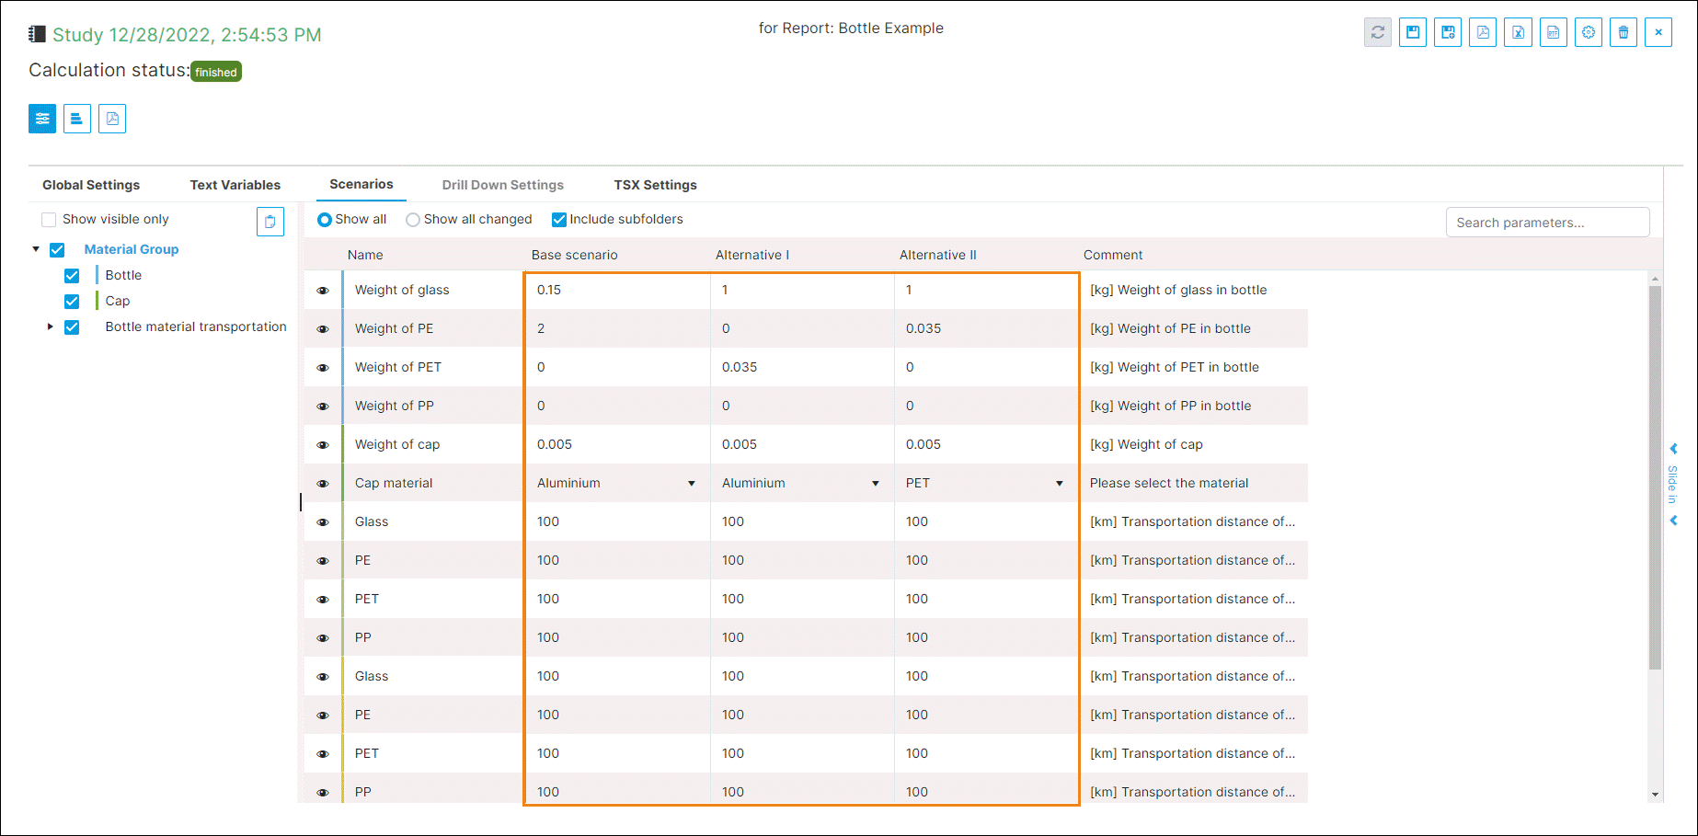1698x836 pixels.
Task: Select Cap item in tree
Action: pos(118,301)
